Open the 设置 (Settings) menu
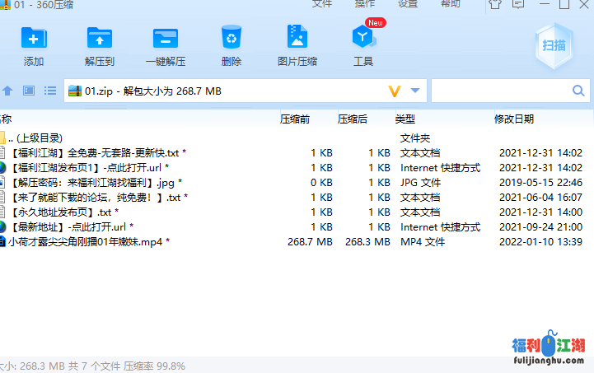Screen dimensions: 594x373 coord(408,4)
